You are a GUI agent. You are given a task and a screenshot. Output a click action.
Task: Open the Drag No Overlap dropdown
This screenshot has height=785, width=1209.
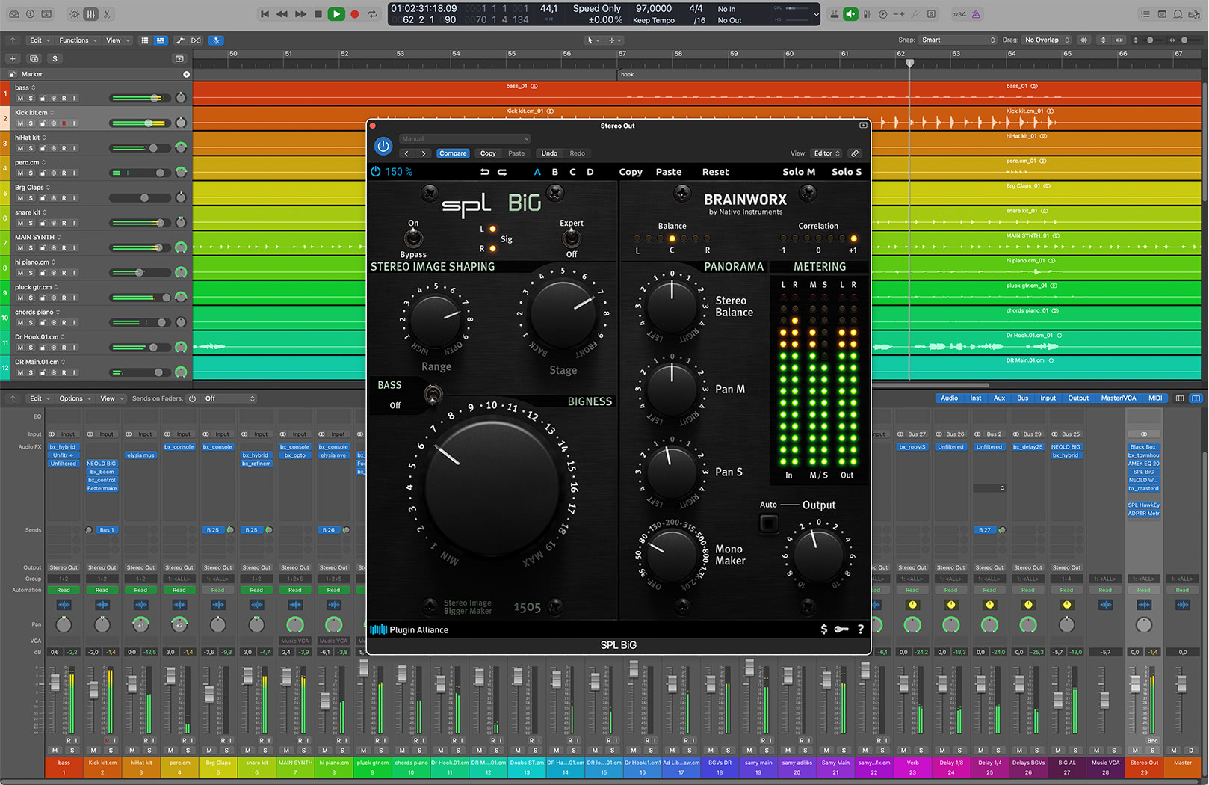pos(1048,40)
